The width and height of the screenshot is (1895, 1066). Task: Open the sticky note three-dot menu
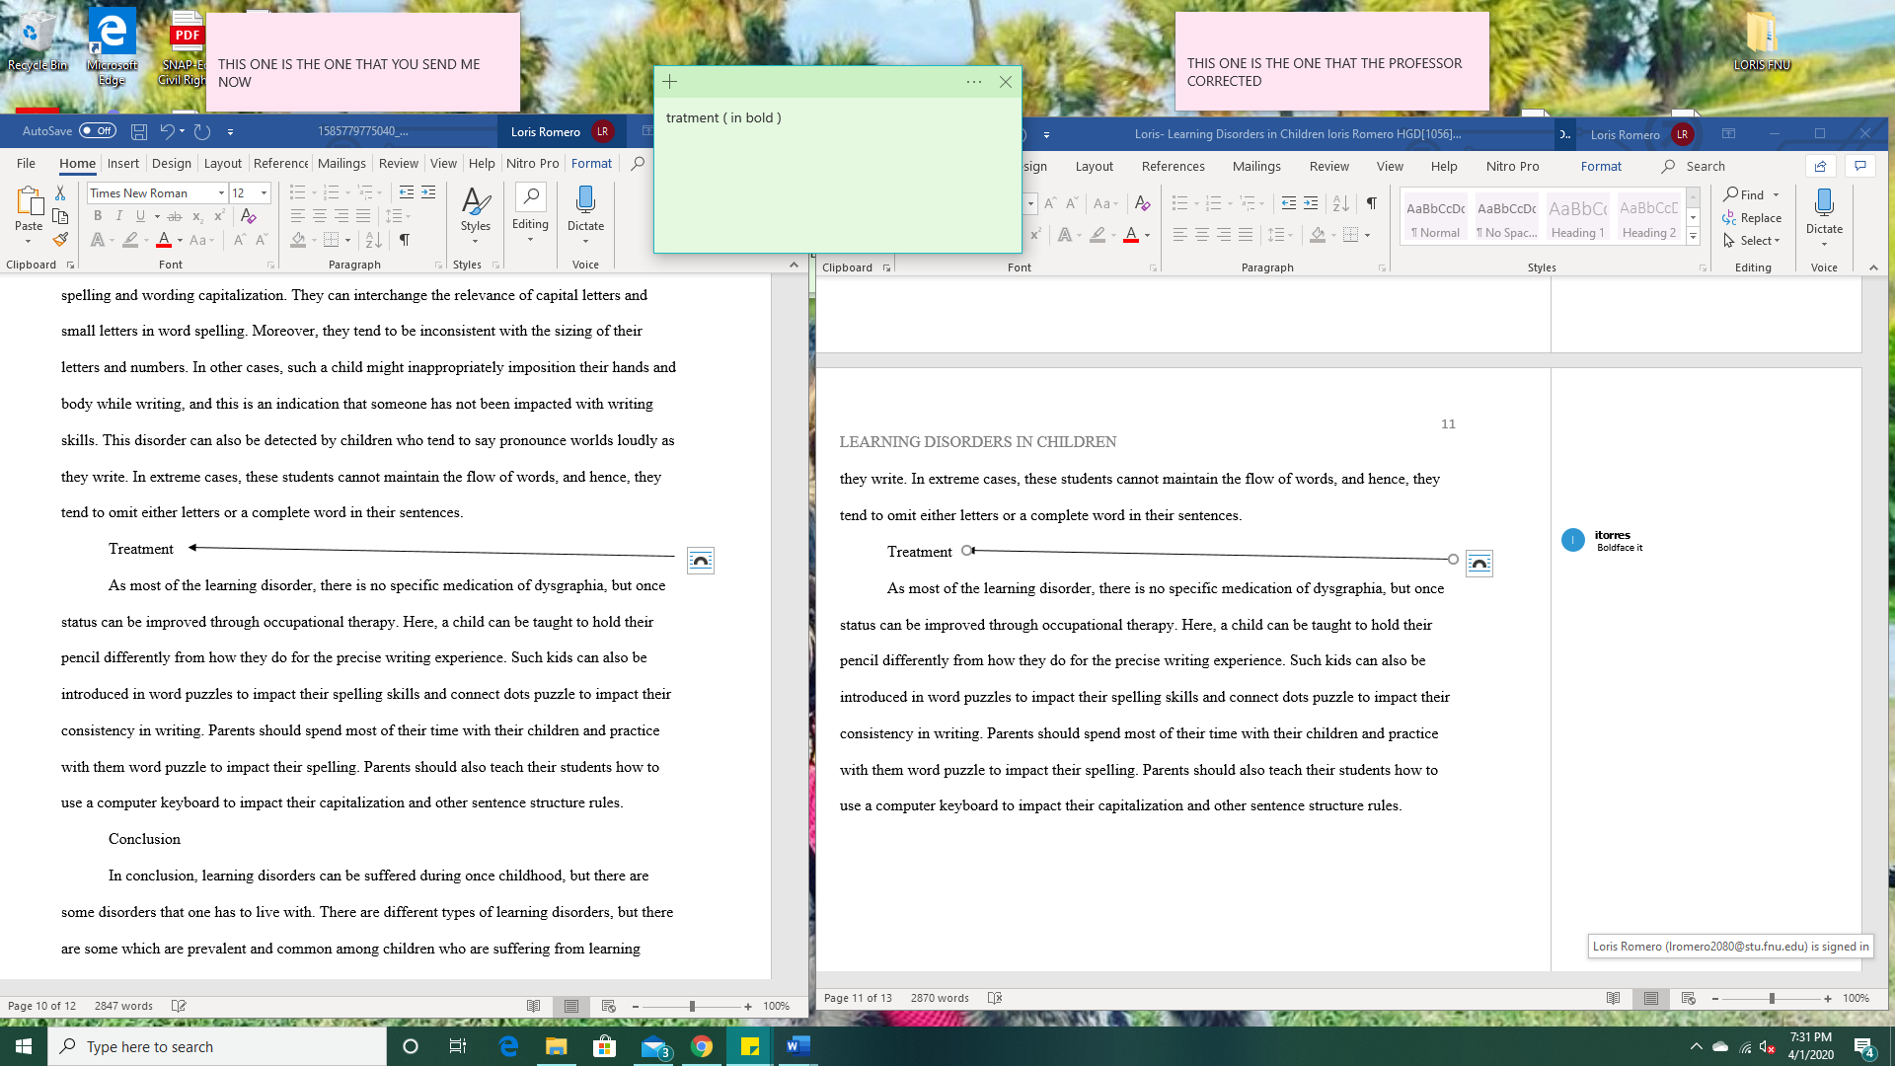point(974,82)
